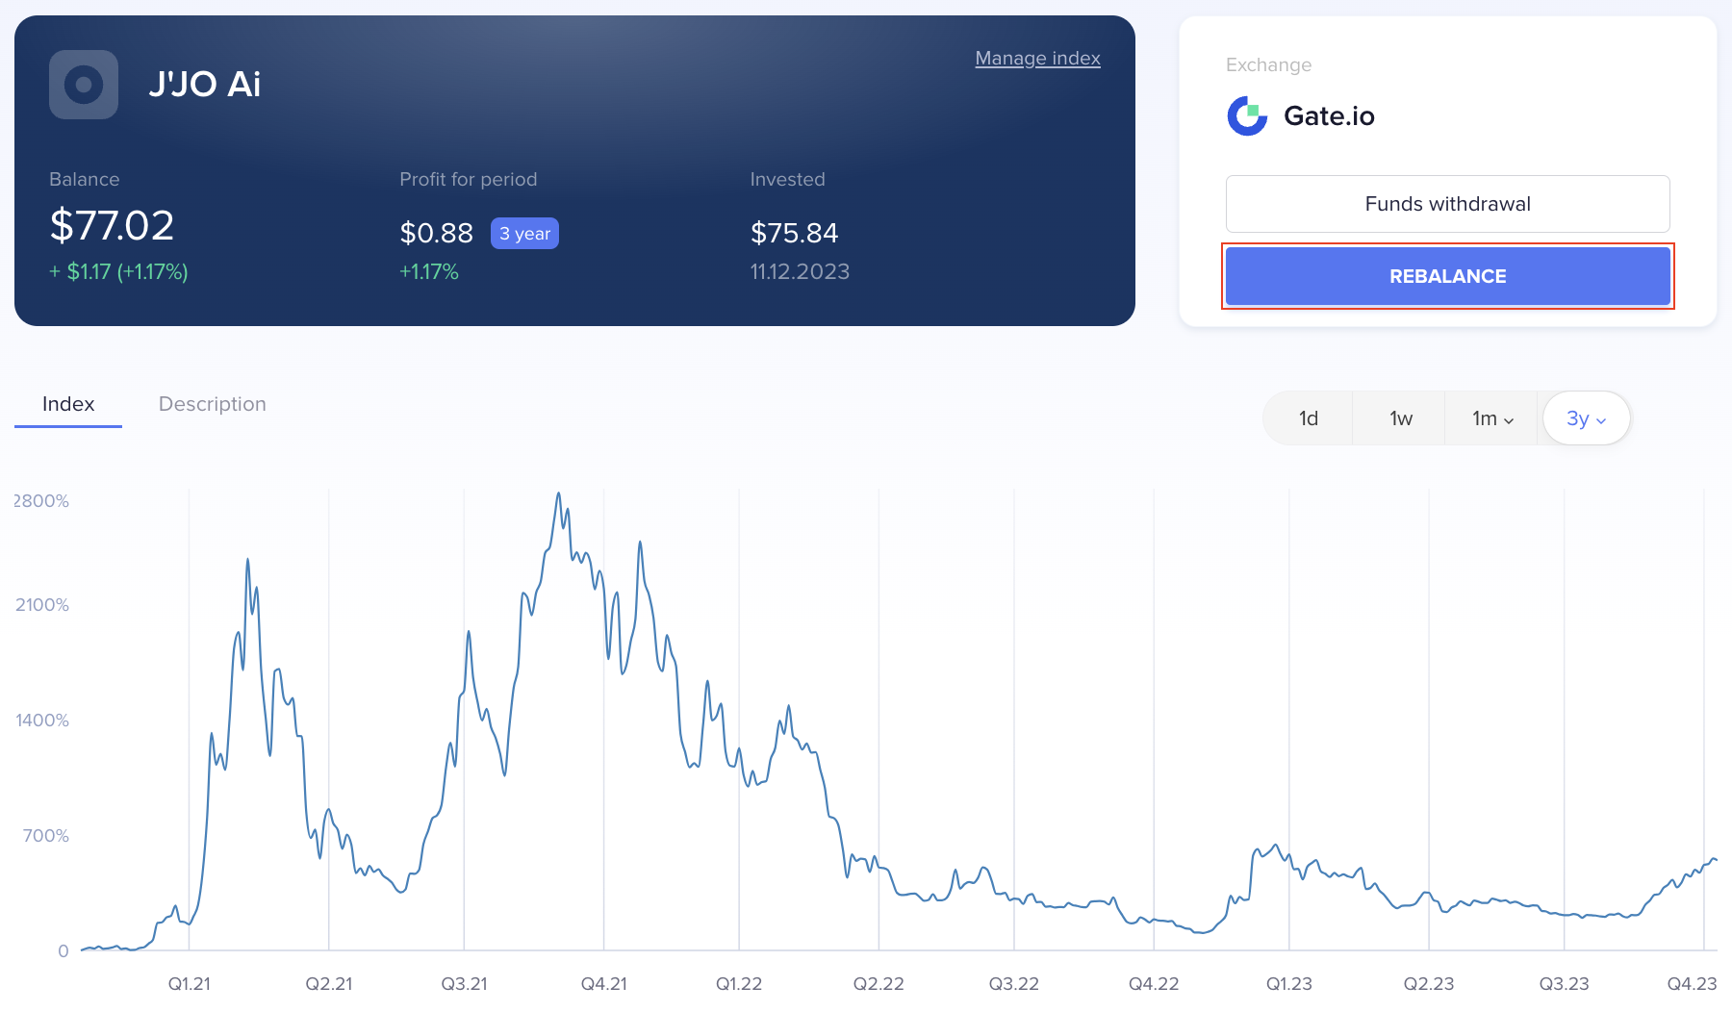1732x1012 pixels.
Task: Switch to the Index tab
Action: tap(68, 404)
